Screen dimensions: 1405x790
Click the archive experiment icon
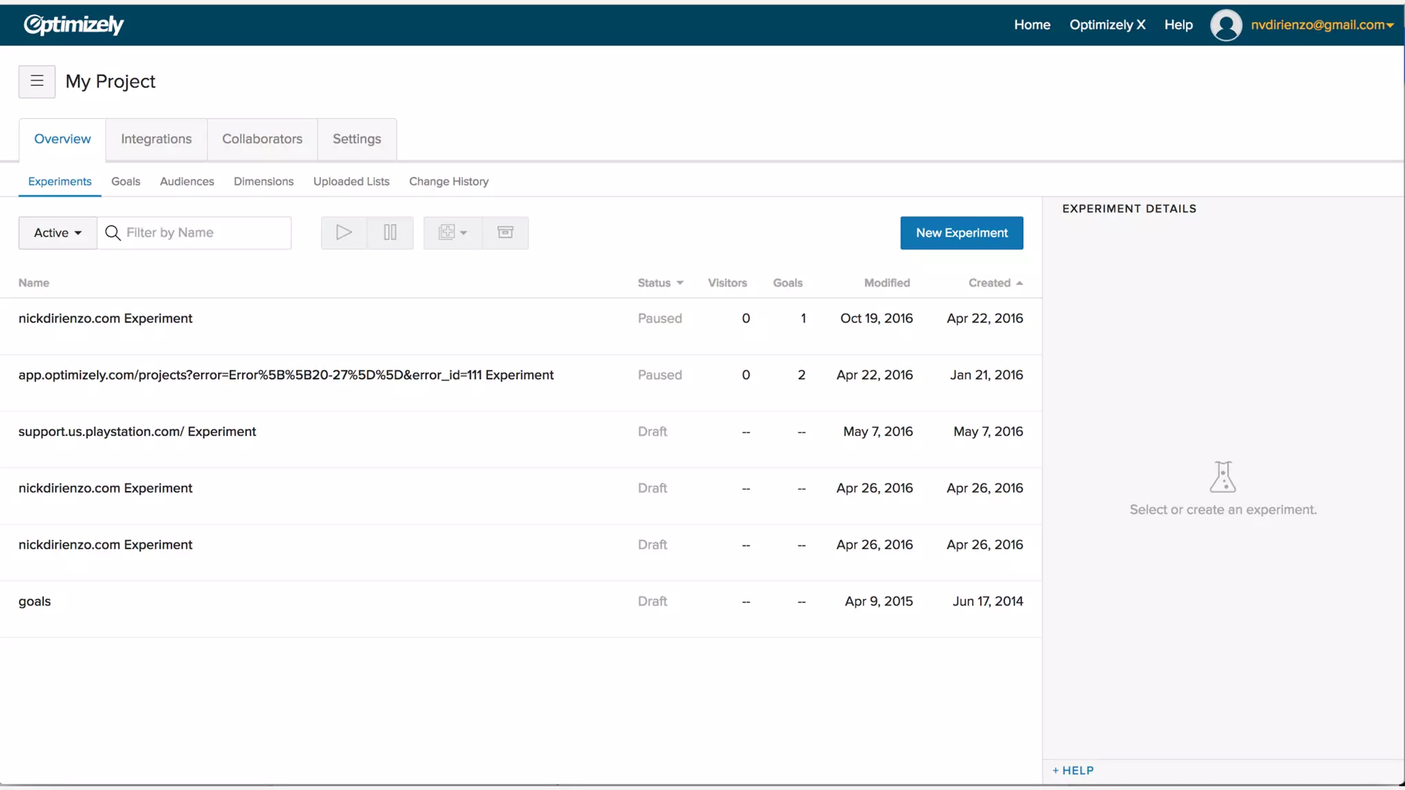[506, 233]
